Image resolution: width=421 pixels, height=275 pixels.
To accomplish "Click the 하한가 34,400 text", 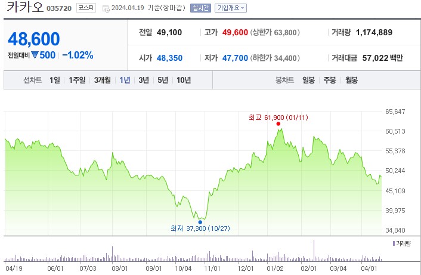I will pos(275,58).
